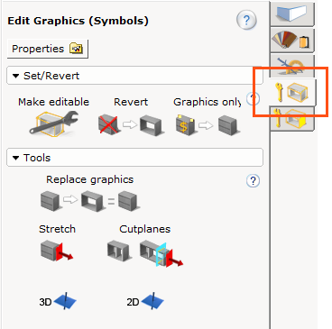Click the Replace graphics icon
Image resolution: width=332 pixels, height=329 pixels.
tap(90, 201)
